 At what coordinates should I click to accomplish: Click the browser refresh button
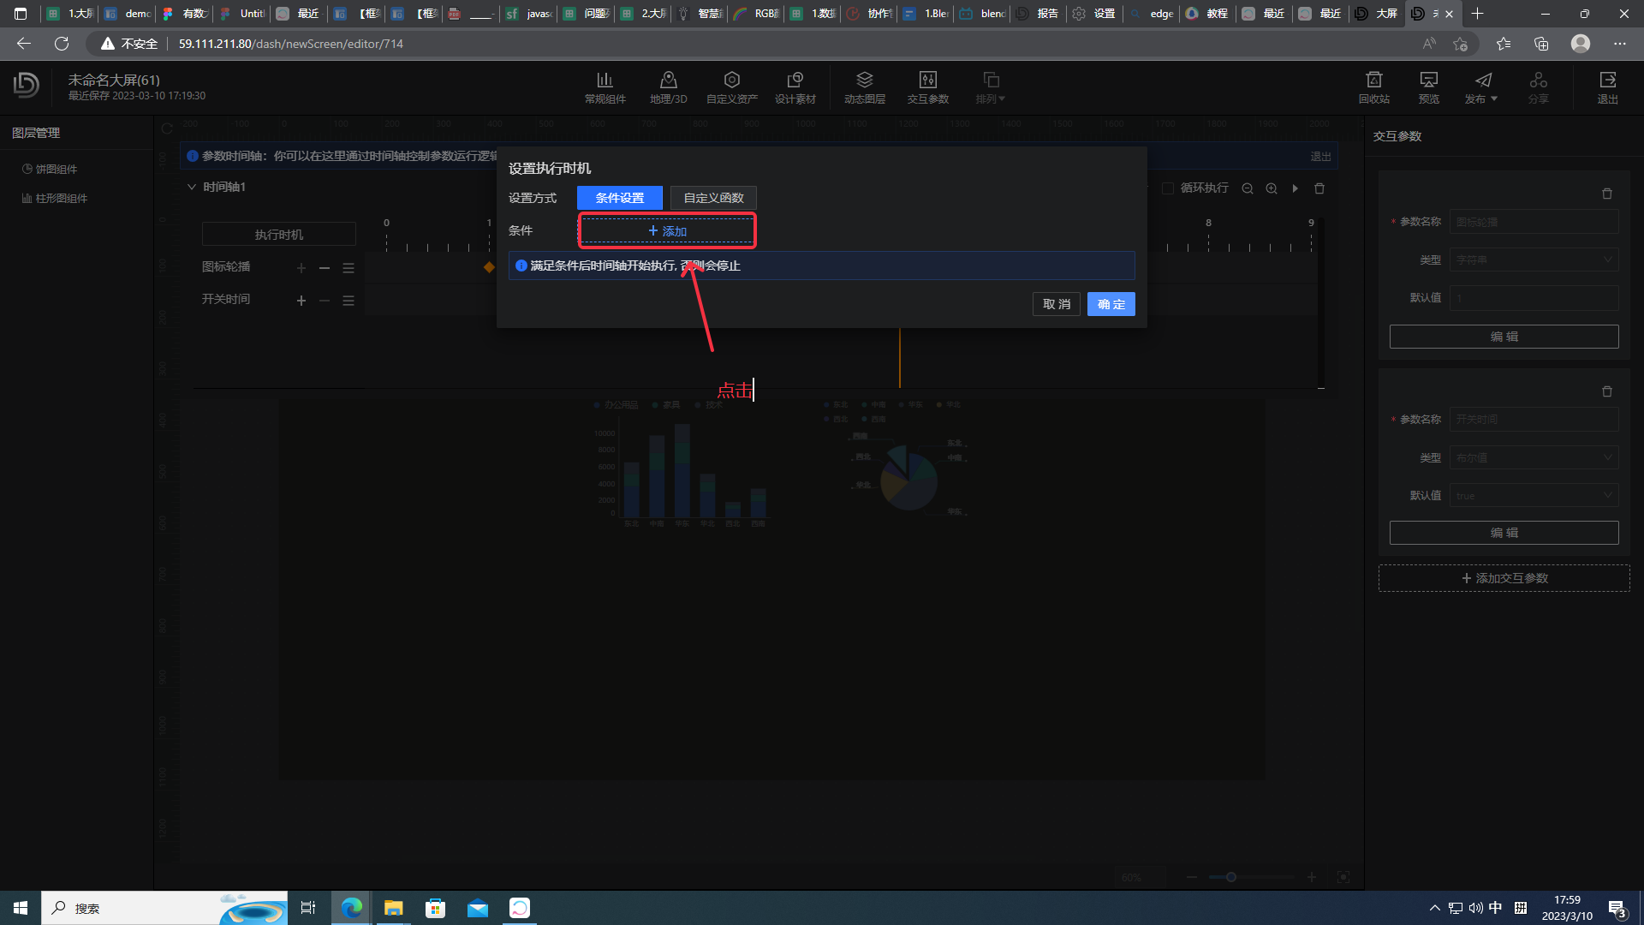[x=62, y=44]
